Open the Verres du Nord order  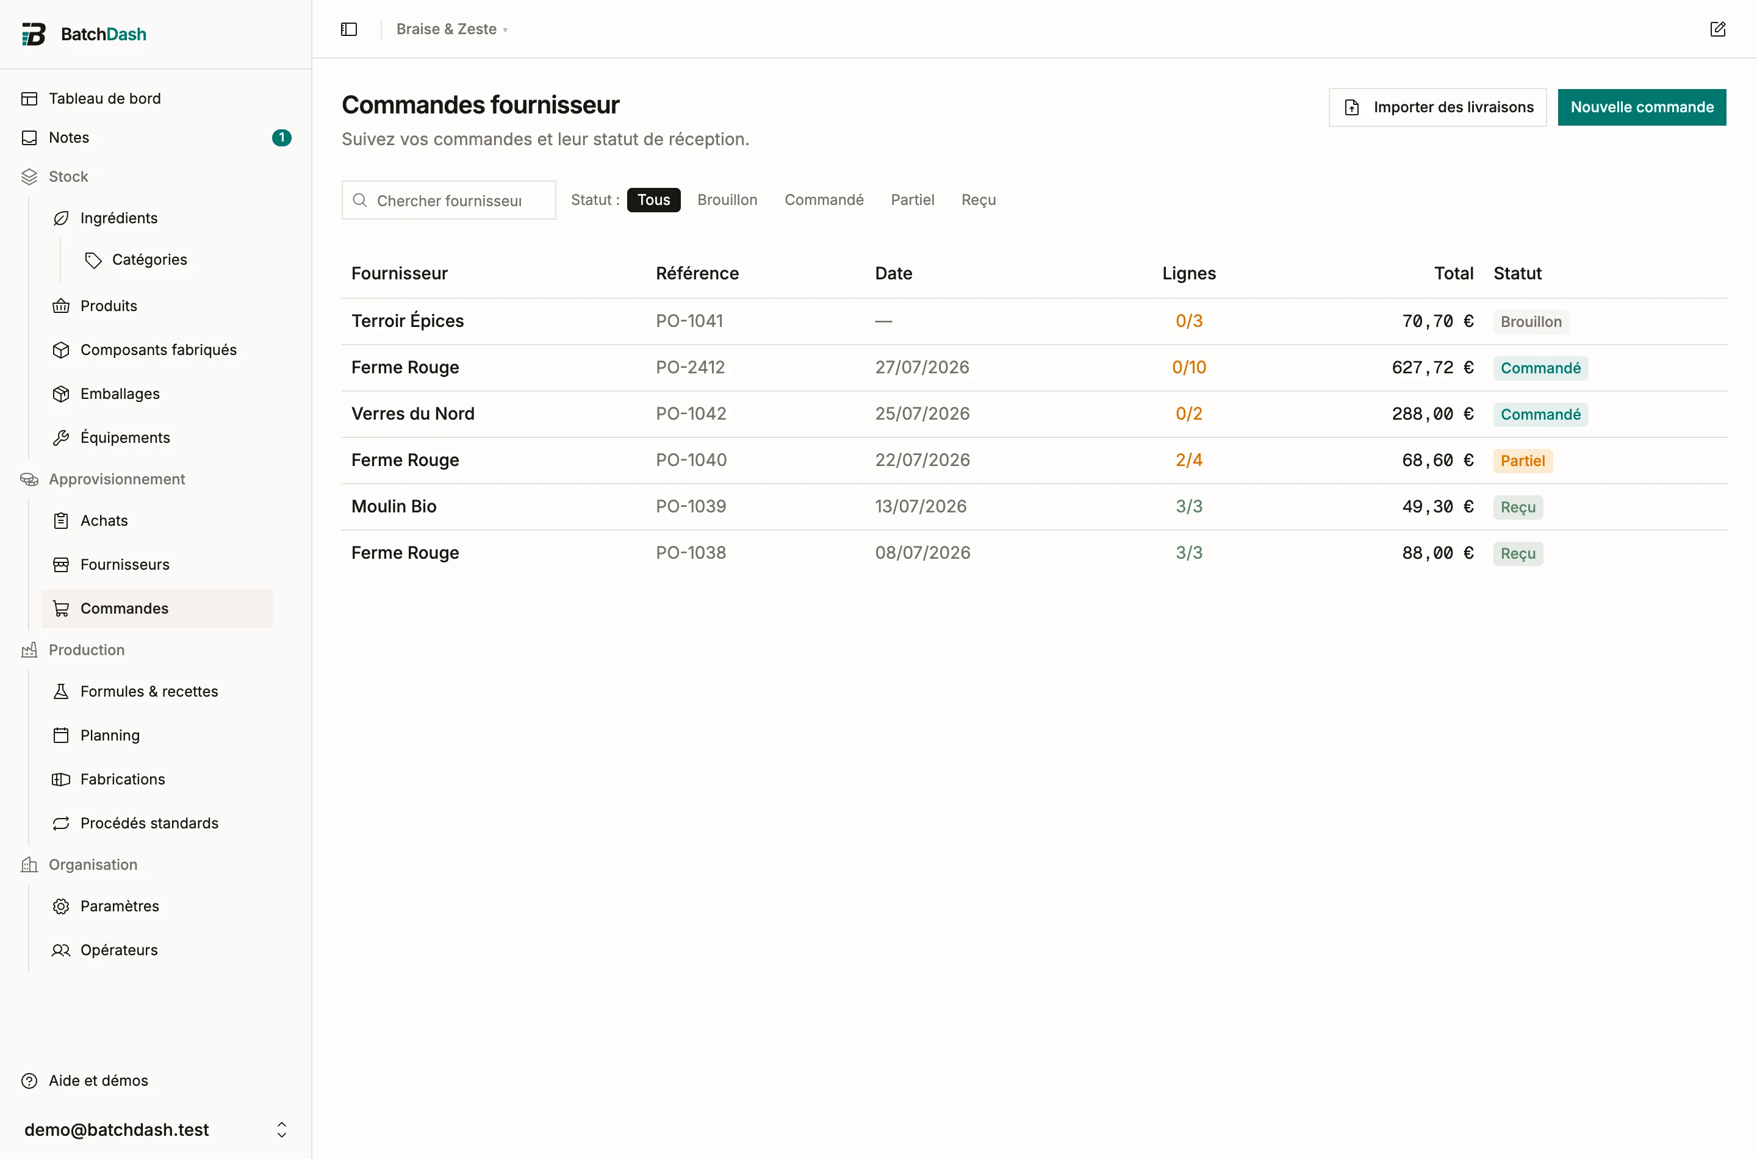click(x=1034, y=414)
